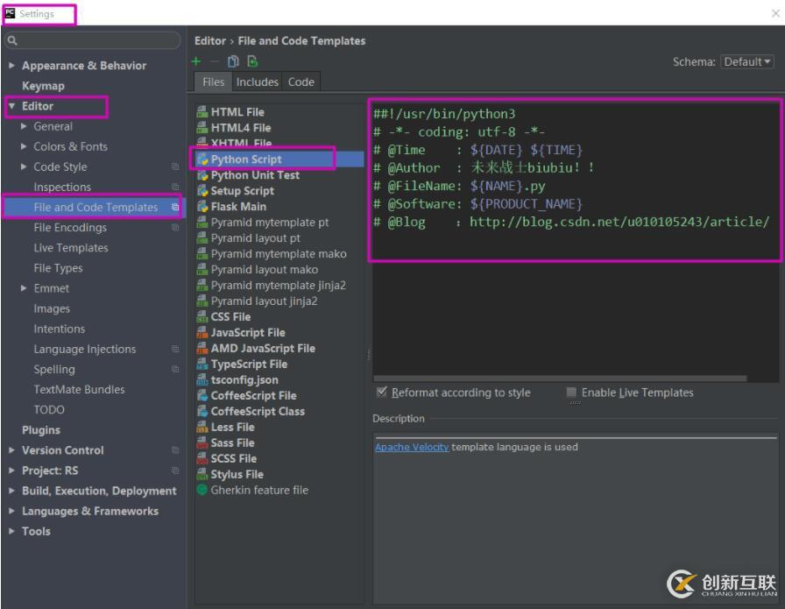Click the green plus Create Template icon

pyautogui.click(x=197, y=61)
